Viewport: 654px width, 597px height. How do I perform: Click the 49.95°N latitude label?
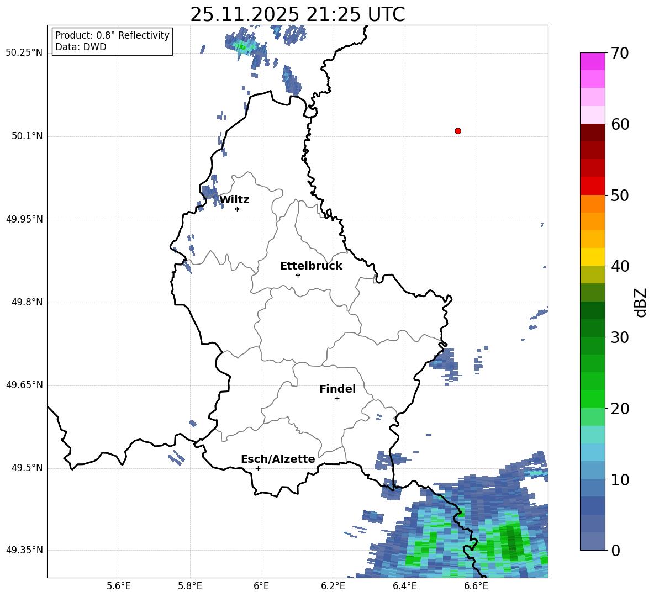click(24, 219)
